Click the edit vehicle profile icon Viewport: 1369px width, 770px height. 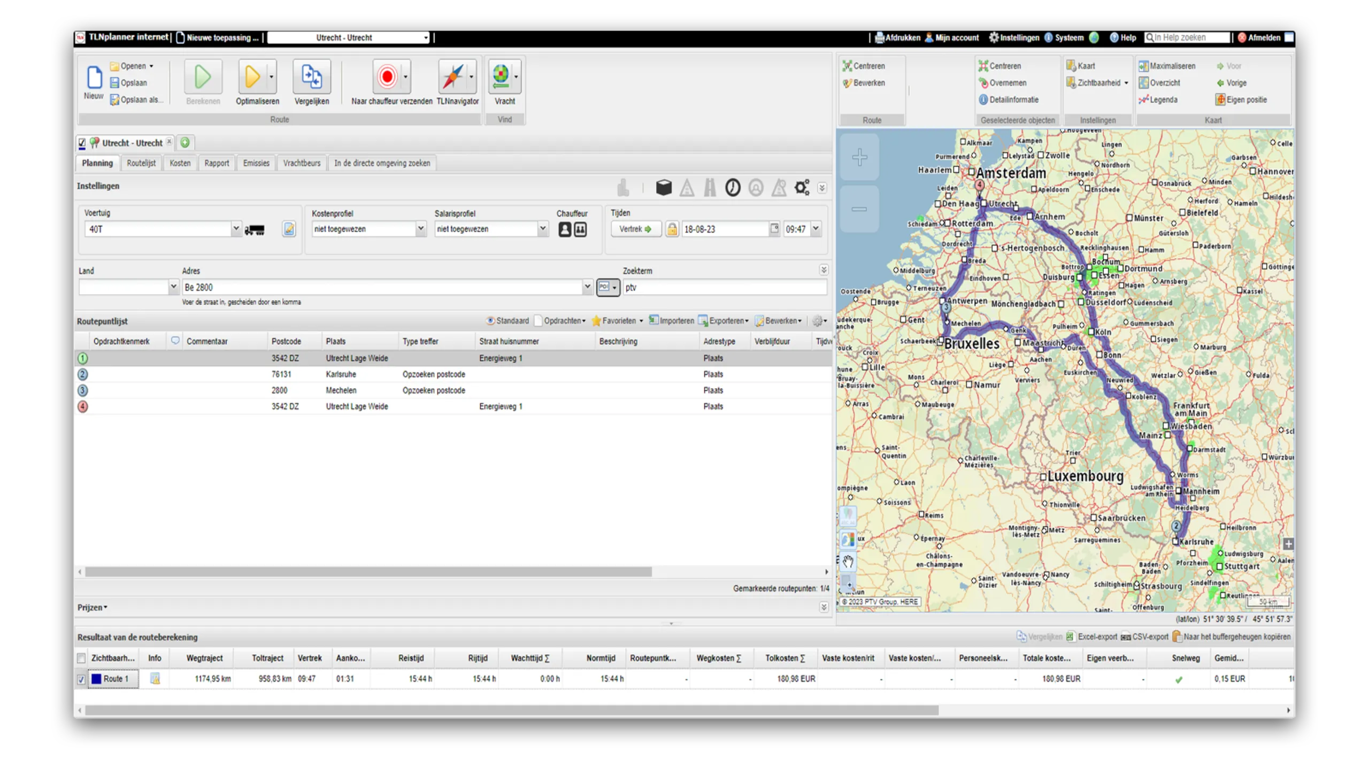click(x=289, y=229)
